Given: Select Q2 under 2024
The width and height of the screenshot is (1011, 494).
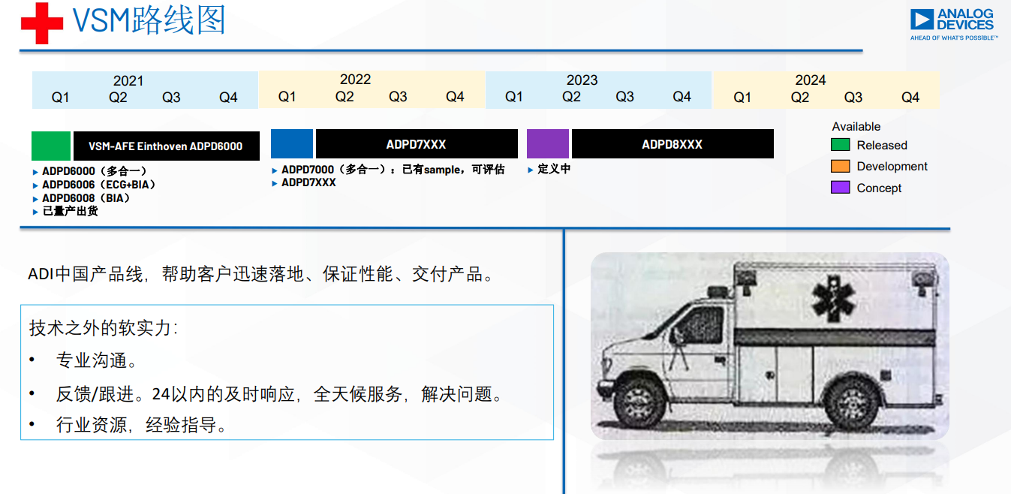Looking at the screenshot, I should coord(800,98).
